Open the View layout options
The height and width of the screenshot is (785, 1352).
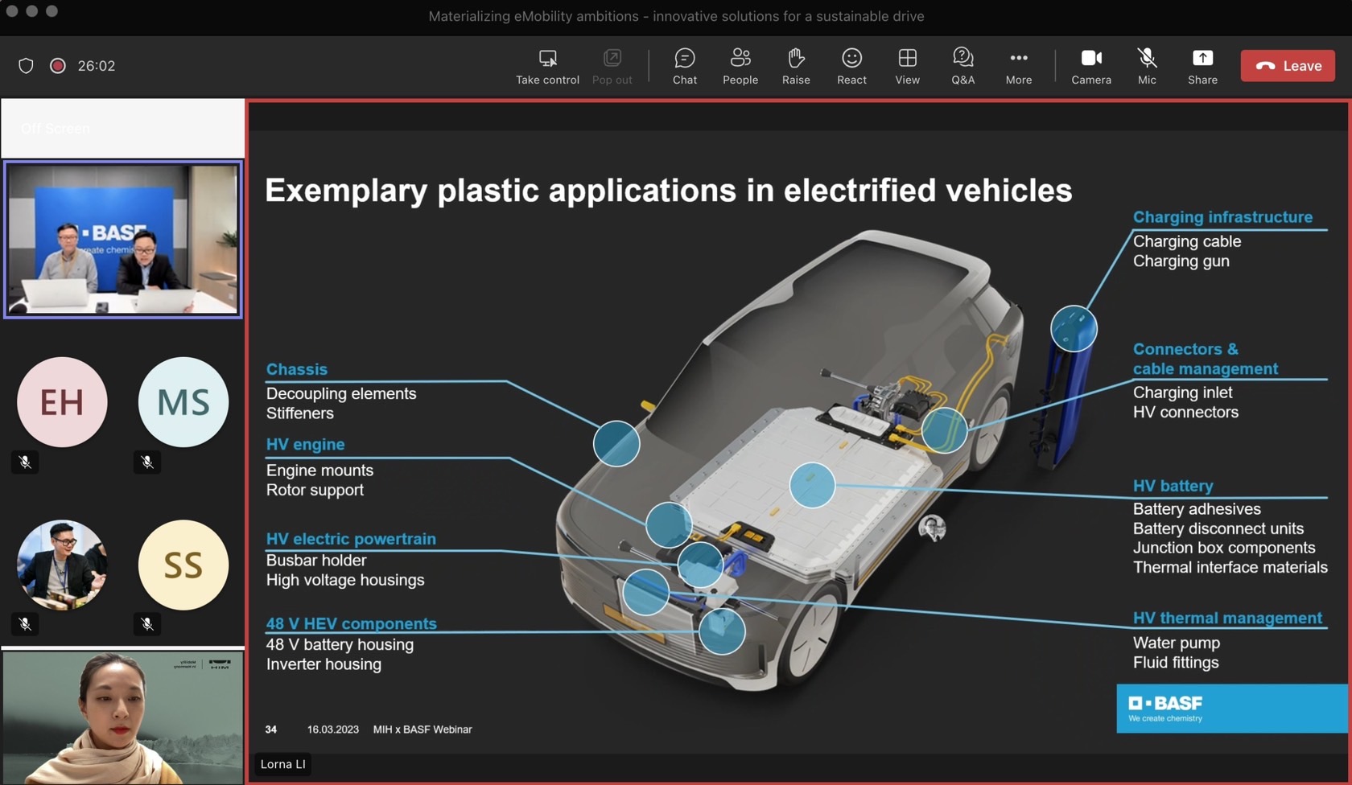pos(907,66)
